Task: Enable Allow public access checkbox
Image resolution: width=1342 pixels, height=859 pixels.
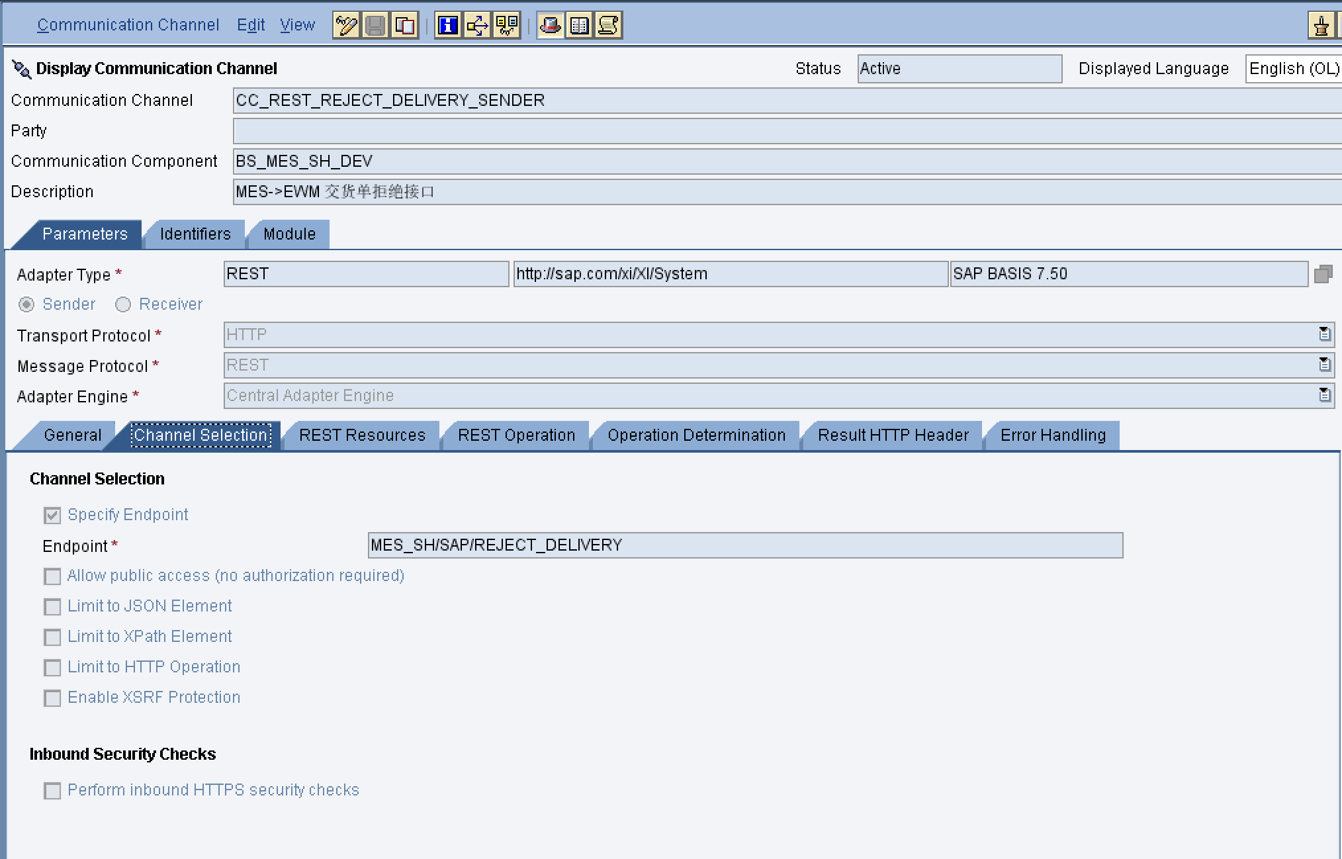Action: coord(52,576)
